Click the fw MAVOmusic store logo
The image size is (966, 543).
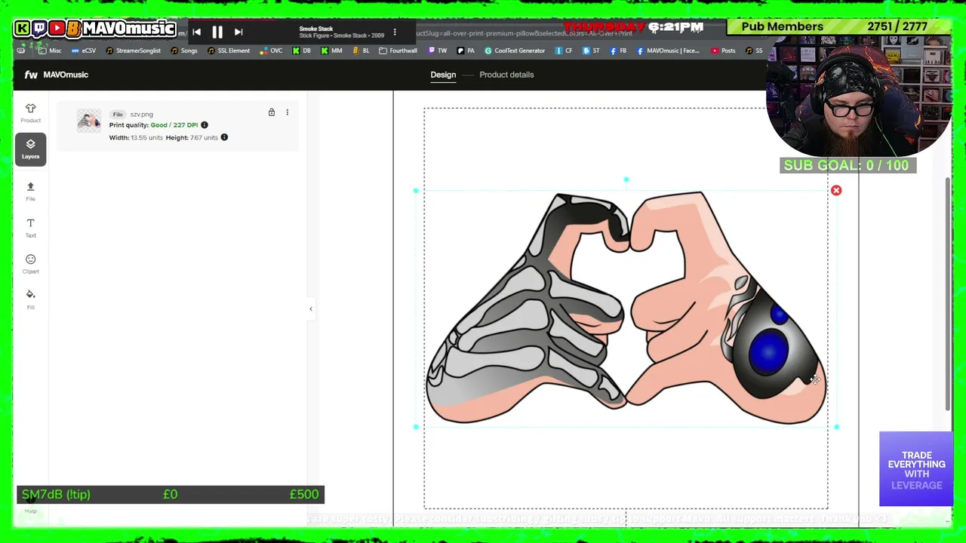pyautogui.click(x=57, y=75)
